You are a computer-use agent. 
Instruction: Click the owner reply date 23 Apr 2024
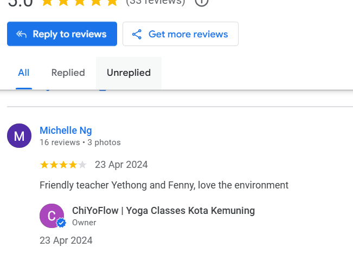click(66, 240)
